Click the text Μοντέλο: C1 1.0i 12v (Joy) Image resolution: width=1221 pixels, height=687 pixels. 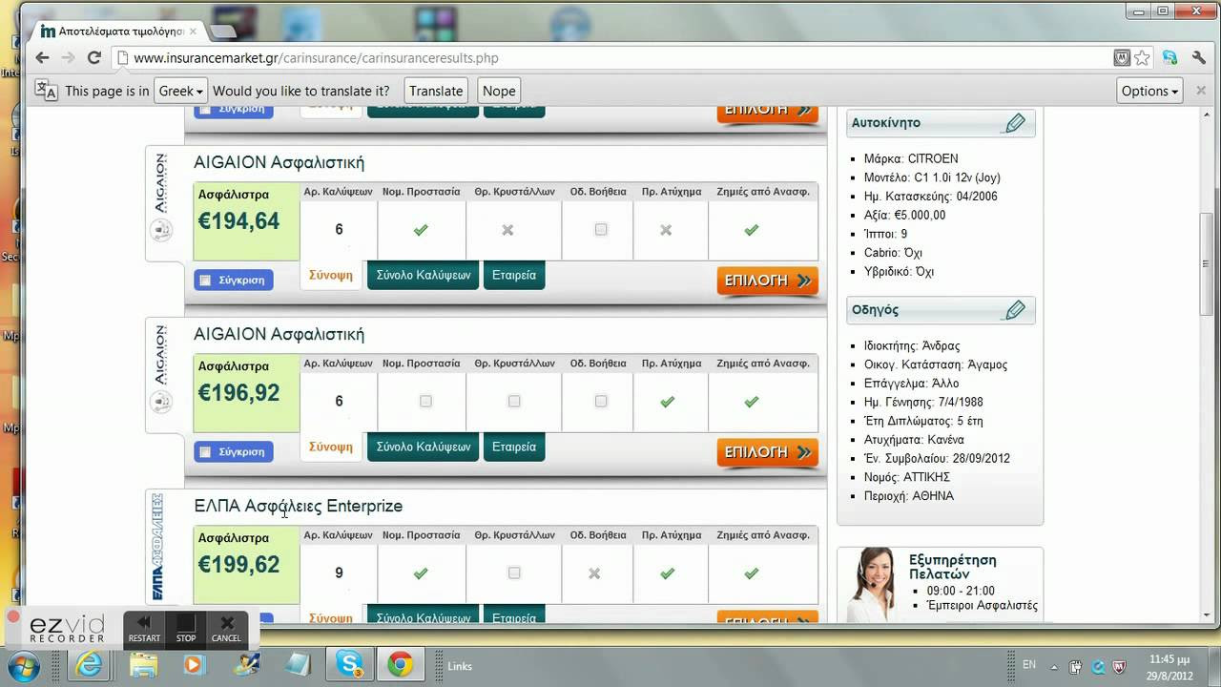(932, 177)
